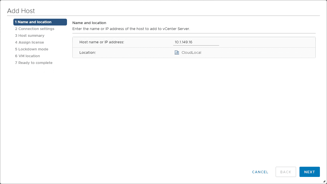
Task: Click the Location row in the form
Action: 241,53
